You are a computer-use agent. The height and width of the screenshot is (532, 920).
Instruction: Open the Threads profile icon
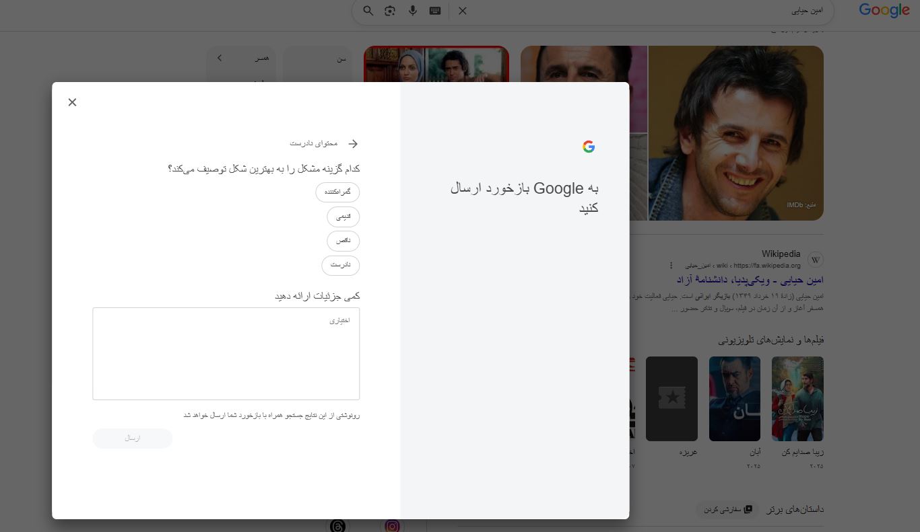[337, 526]
